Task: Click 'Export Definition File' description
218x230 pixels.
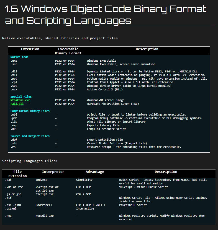Action: [105, 140]
